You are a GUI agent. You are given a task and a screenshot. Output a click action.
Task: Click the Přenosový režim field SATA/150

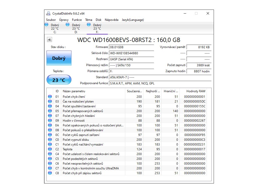point(131,65)
